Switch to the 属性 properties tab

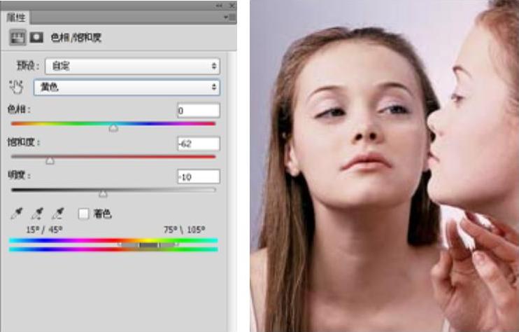16,17
